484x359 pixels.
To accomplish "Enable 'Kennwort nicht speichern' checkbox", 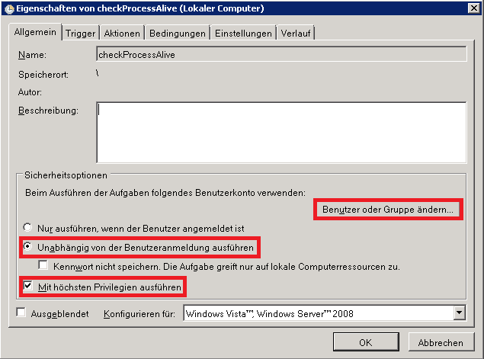I will pyautogui.click(x=44, y=266).
